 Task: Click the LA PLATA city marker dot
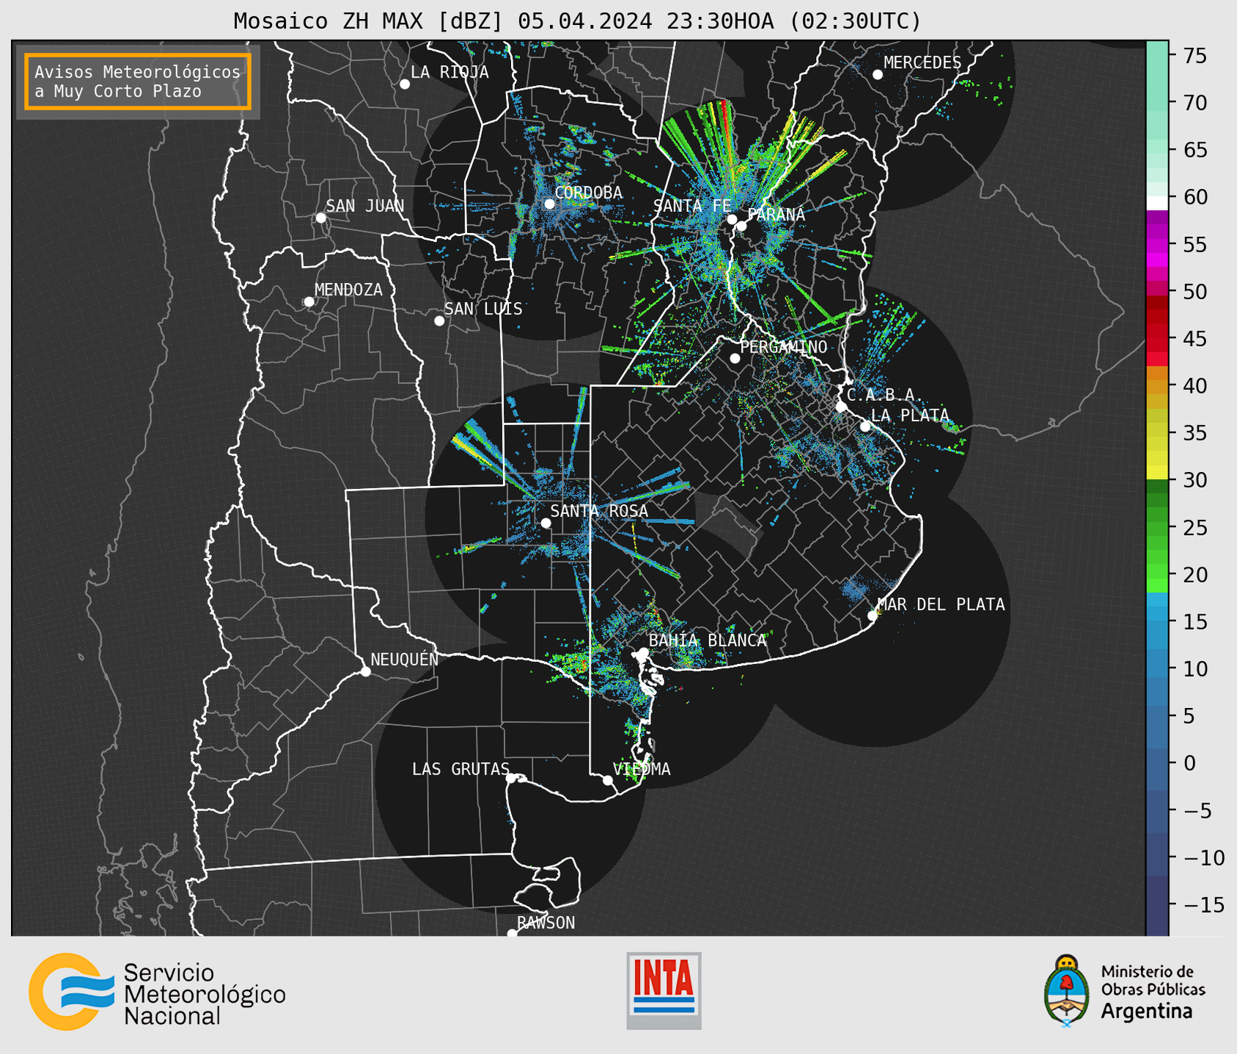(x=865, y=427)
